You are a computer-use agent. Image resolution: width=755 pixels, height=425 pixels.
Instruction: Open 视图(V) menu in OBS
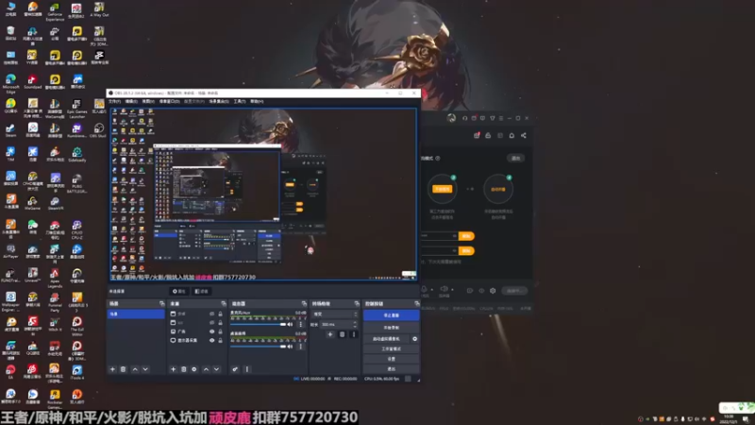[148, 102]
